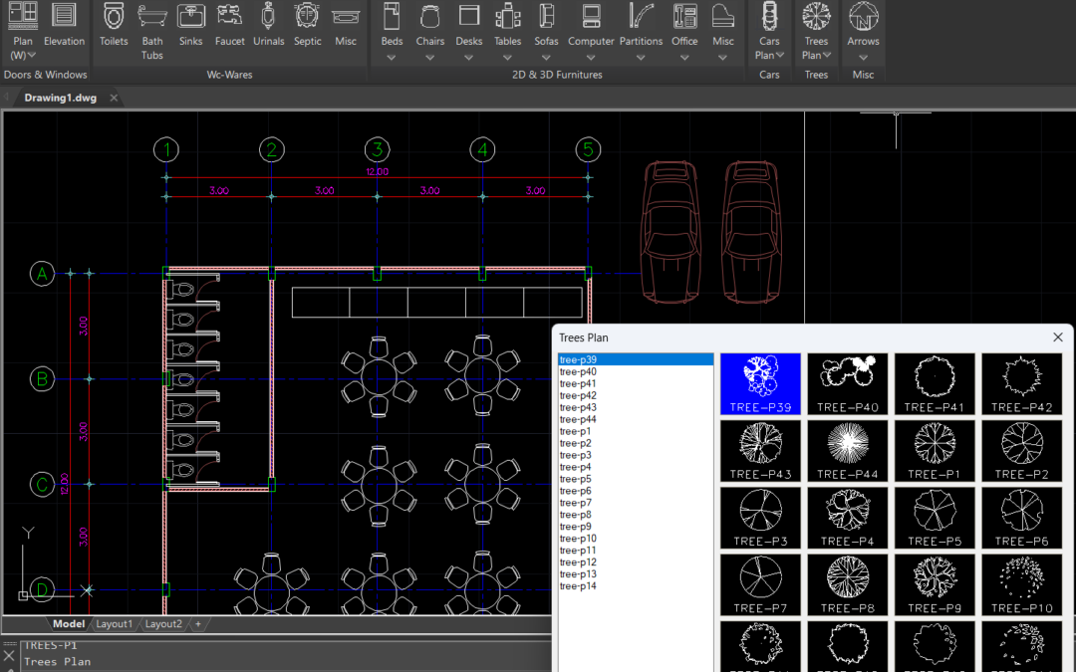Screen dimensions: 1076x672
Task: Expand the Sofas dropdown arrow
Action: (x=546, y=58)
